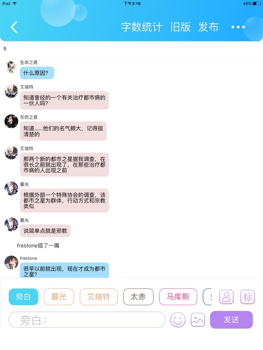
Task: Tap frestone's avatar picture
Action: pos(11,262)
